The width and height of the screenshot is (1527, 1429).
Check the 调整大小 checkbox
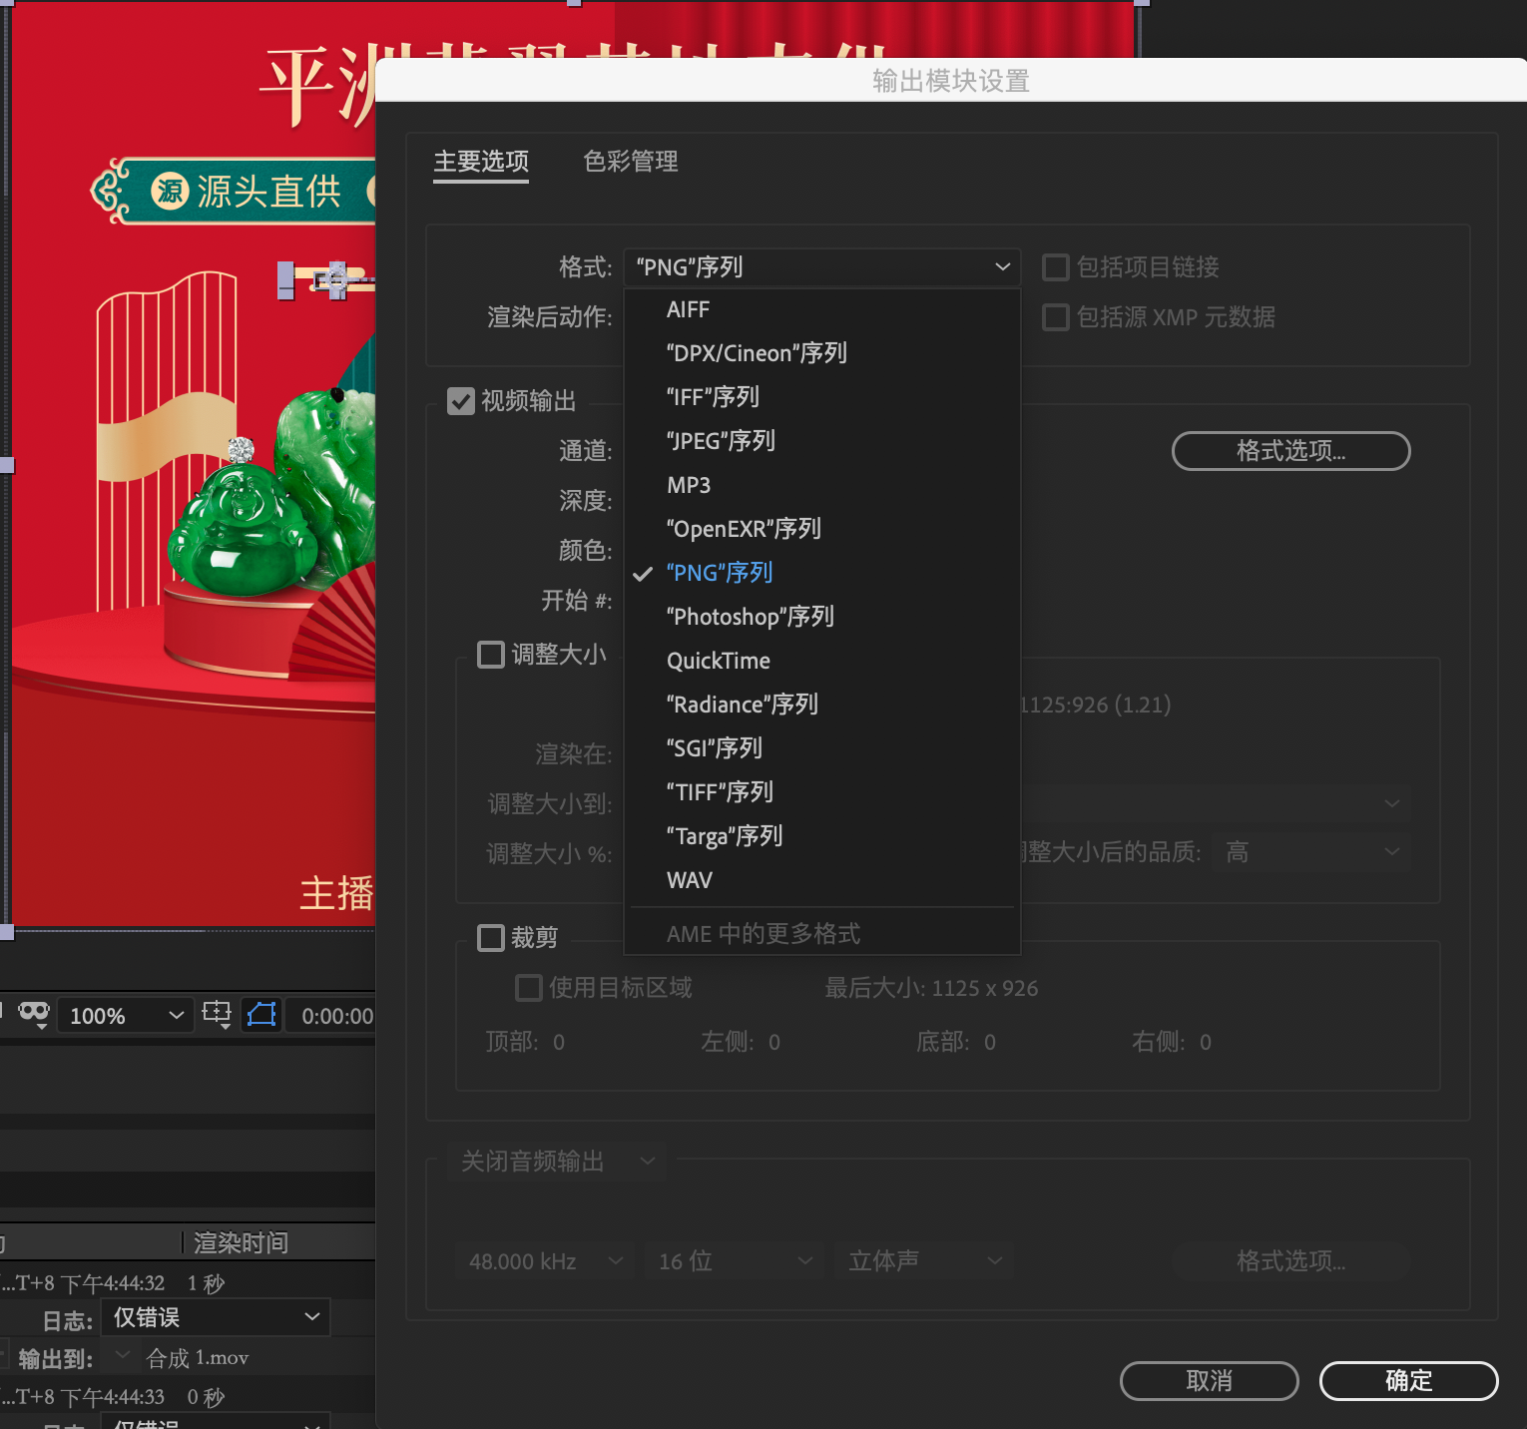coord(490,654)
